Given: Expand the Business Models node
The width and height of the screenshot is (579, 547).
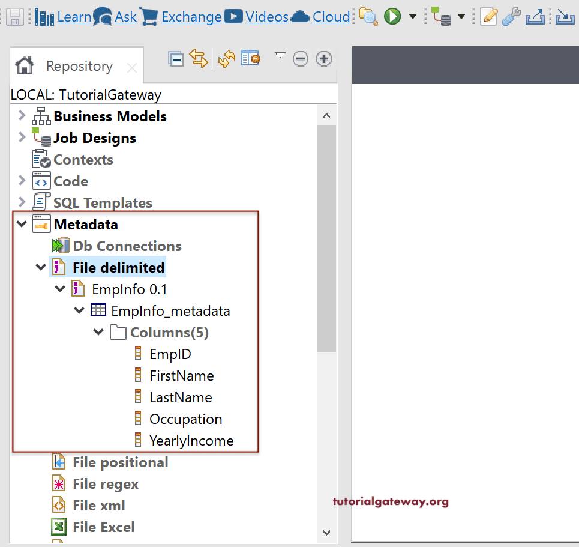Looking at the screenshot, I should 22,116.
